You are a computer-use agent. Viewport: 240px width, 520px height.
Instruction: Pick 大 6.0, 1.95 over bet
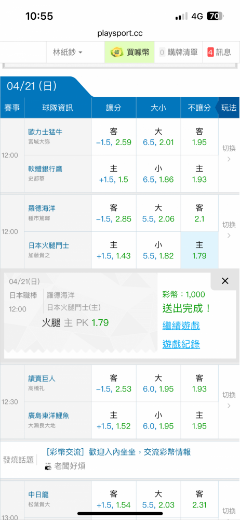pos(158,383)
